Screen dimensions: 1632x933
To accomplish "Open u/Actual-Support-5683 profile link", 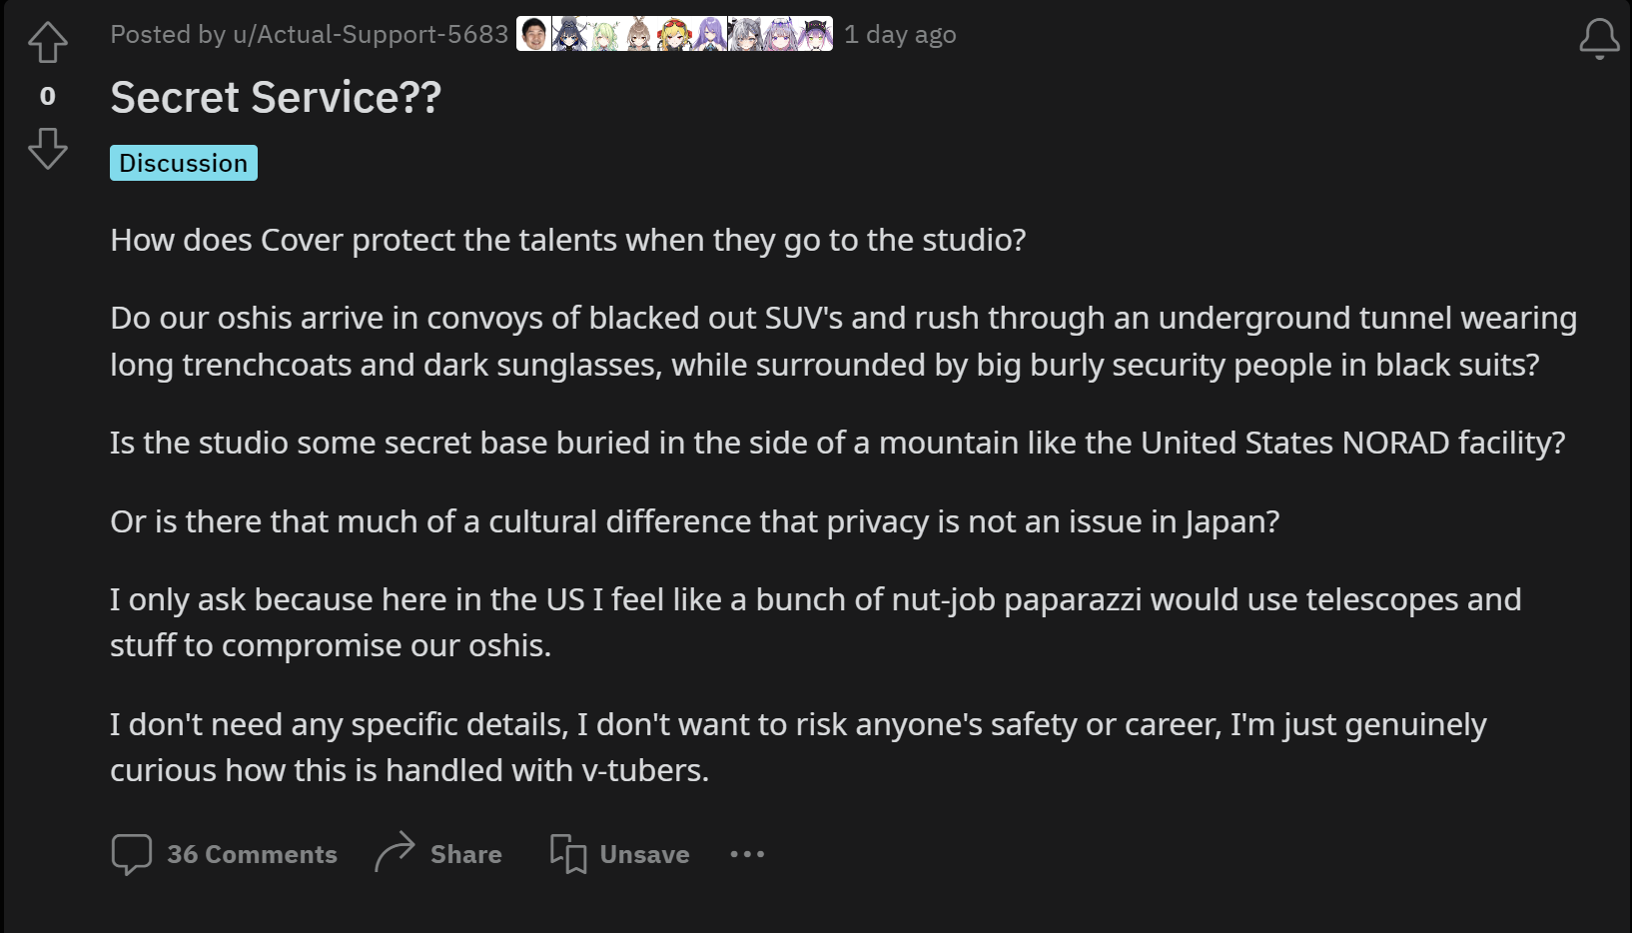I will 371,35.
